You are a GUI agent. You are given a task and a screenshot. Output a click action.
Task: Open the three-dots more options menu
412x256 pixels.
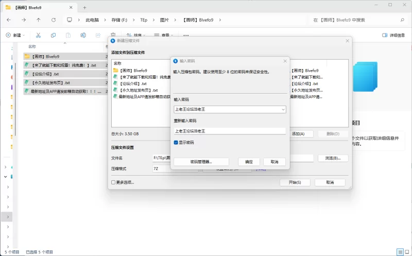(x=186, y=35)
